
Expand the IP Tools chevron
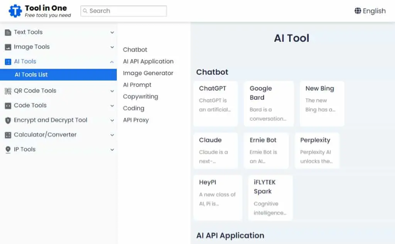coord(112,150)
